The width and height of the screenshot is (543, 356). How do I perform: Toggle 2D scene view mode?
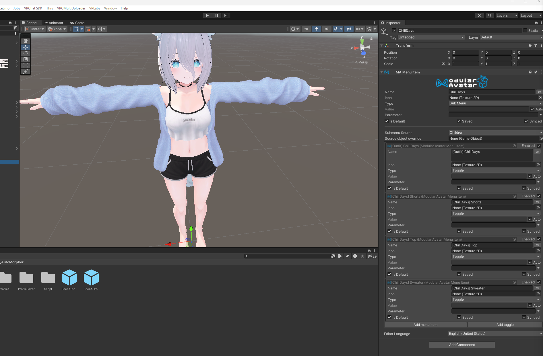pyautogui.click(x=306, y=29)
